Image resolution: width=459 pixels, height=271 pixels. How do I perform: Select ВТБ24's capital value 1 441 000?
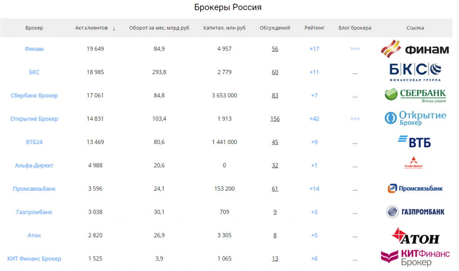[225, 142]
